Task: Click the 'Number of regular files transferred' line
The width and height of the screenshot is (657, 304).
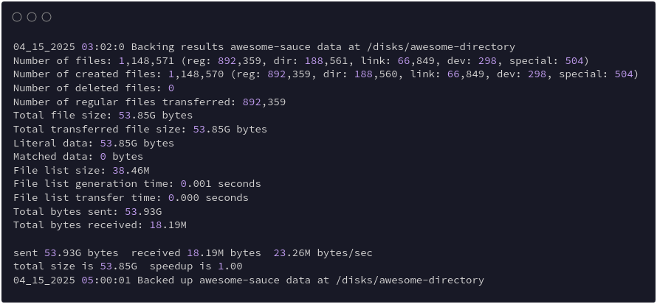Action: coord(149,102)
